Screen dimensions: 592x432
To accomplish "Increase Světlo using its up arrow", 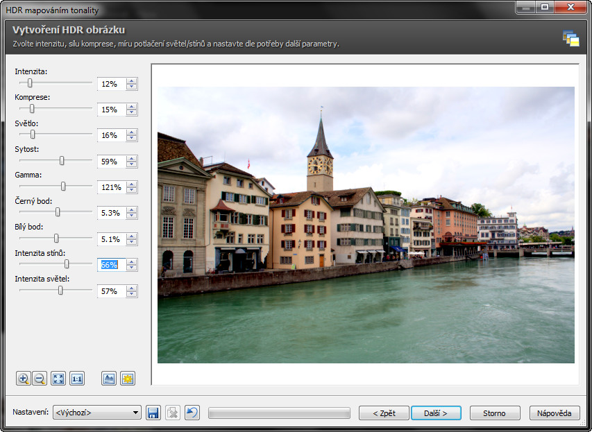I will (132, 132).
